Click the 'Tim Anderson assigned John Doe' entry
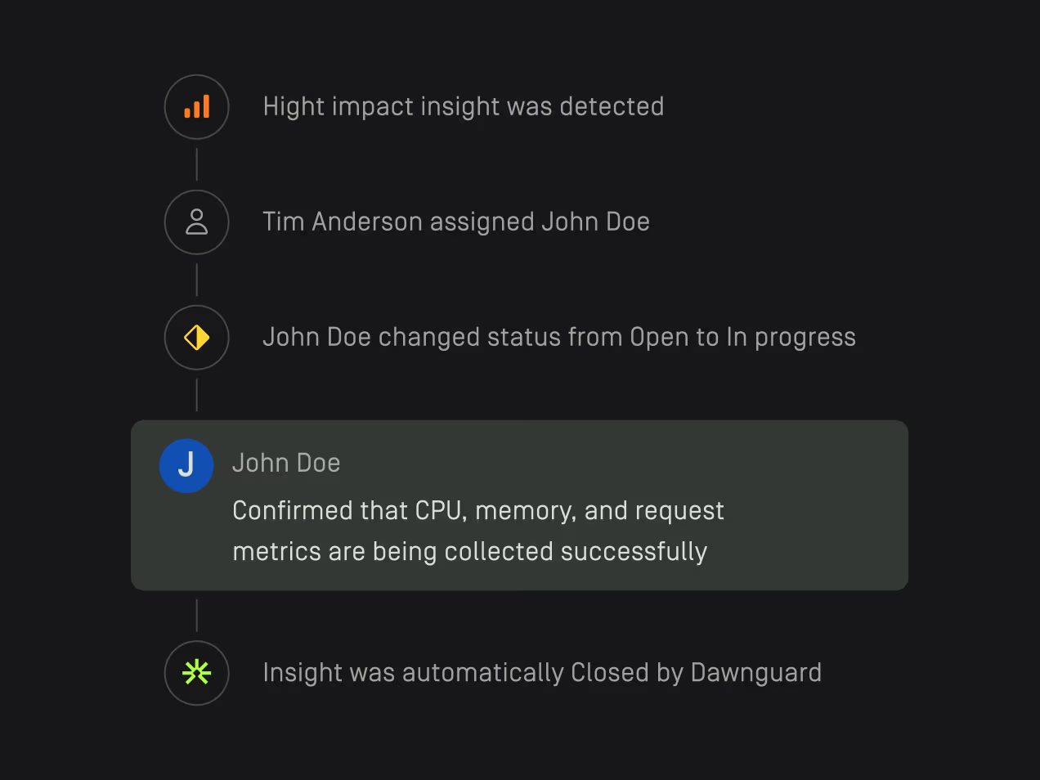This screenshot has width=1040, height=780. click(455, 222)
